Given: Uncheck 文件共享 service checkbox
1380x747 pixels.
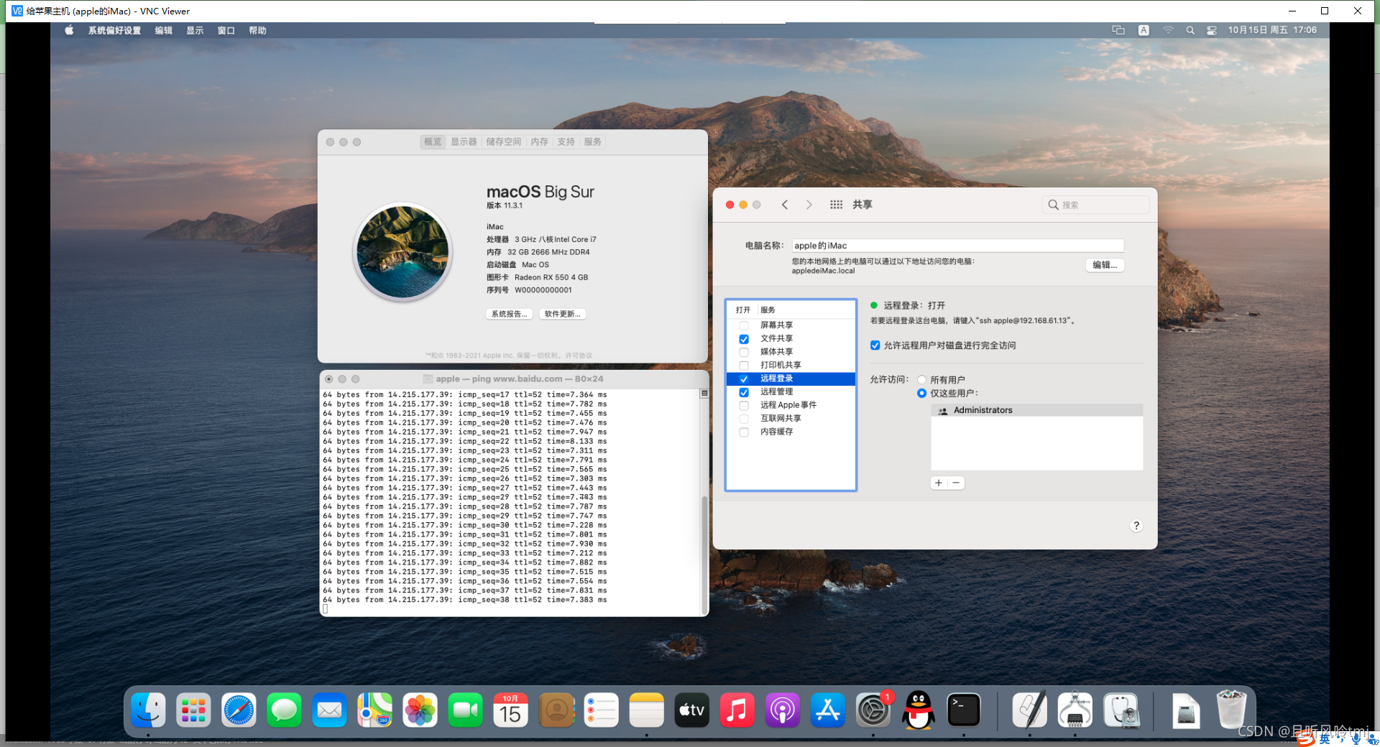Looking at the screenshot, I should (x=744, y=339).
